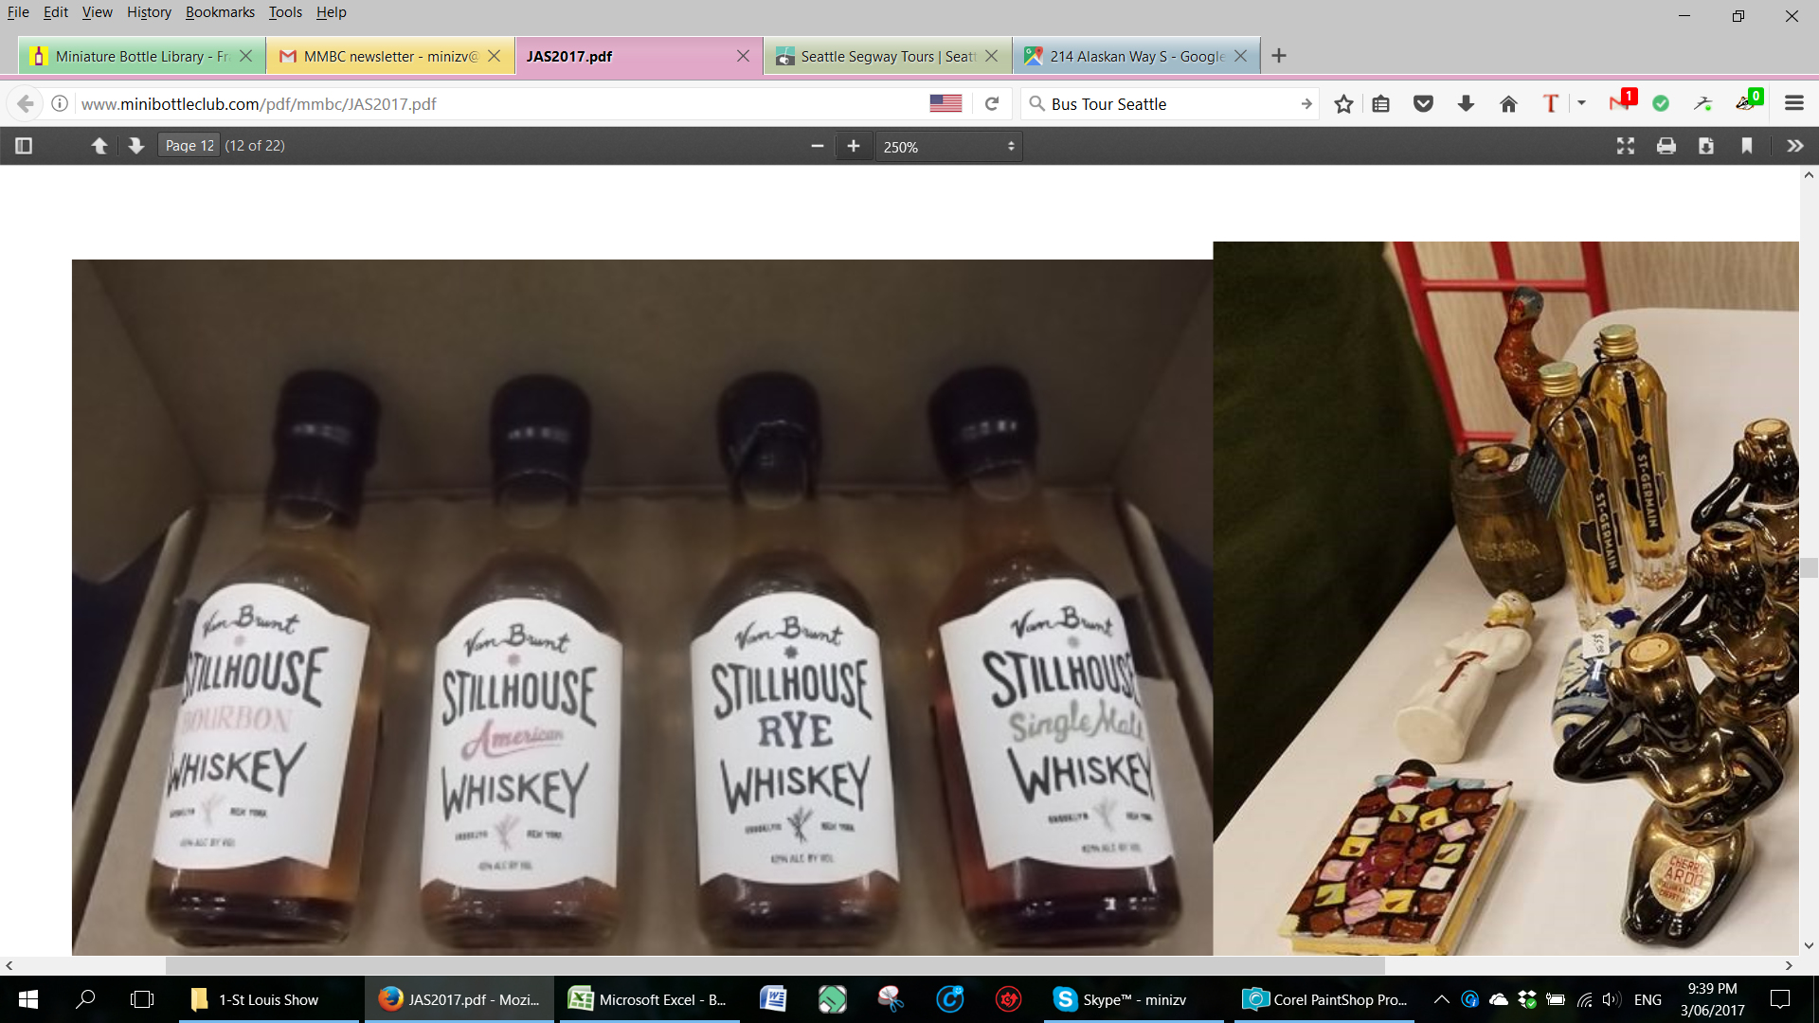
Task: Click the red T toolbar extension icon
Action: tap(1551, 104)
